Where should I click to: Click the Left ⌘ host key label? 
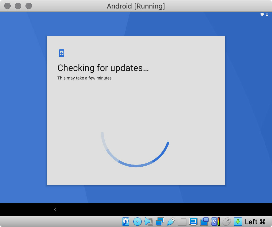[255, 222]
